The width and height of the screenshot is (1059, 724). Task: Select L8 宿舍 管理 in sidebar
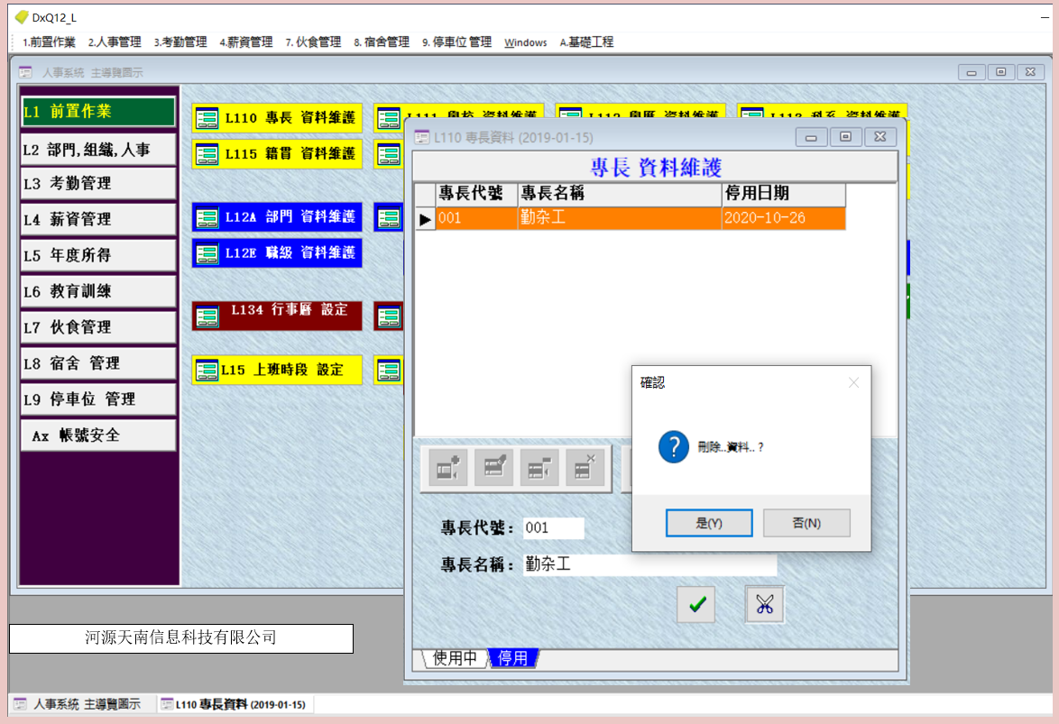click(x=98, y=363)
